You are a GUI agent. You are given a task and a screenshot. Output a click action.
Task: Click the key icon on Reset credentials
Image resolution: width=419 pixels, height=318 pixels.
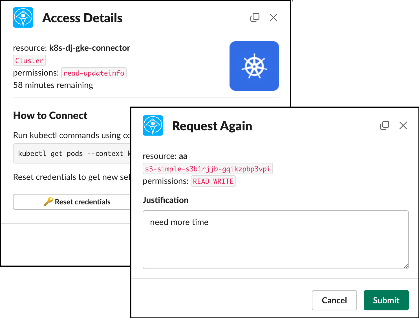pos(48,202)
